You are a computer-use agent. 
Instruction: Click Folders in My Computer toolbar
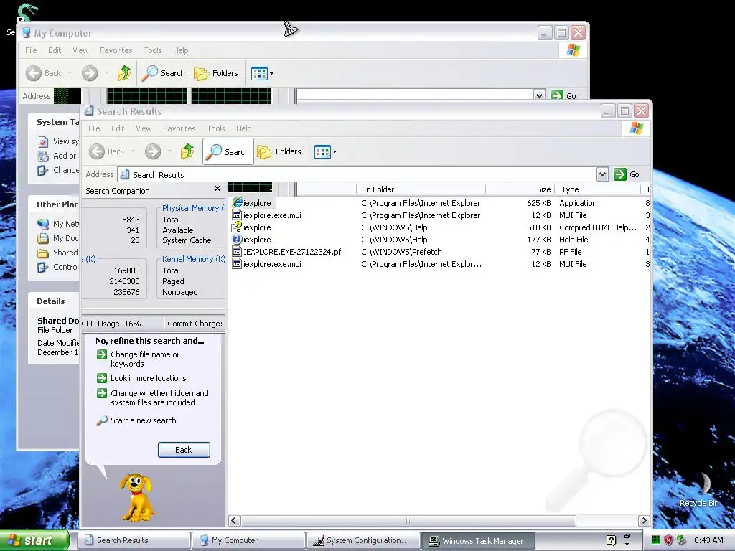(216, 73)
